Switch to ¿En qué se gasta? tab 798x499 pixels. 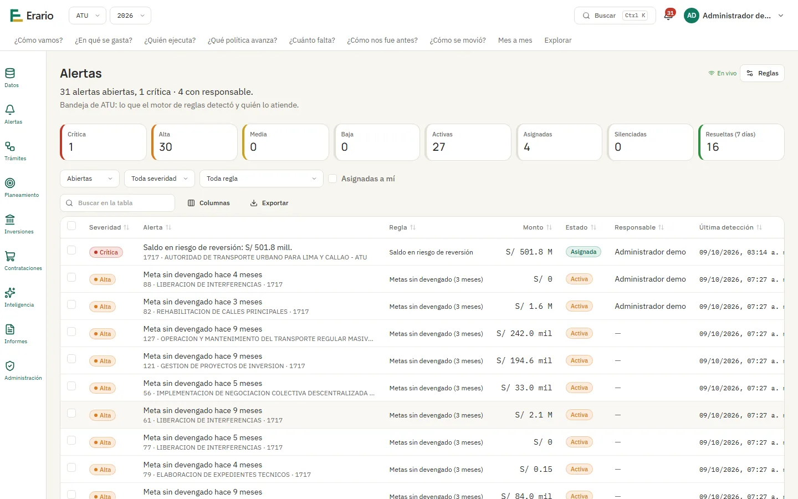pyautogui.click(x=104, y=40)
